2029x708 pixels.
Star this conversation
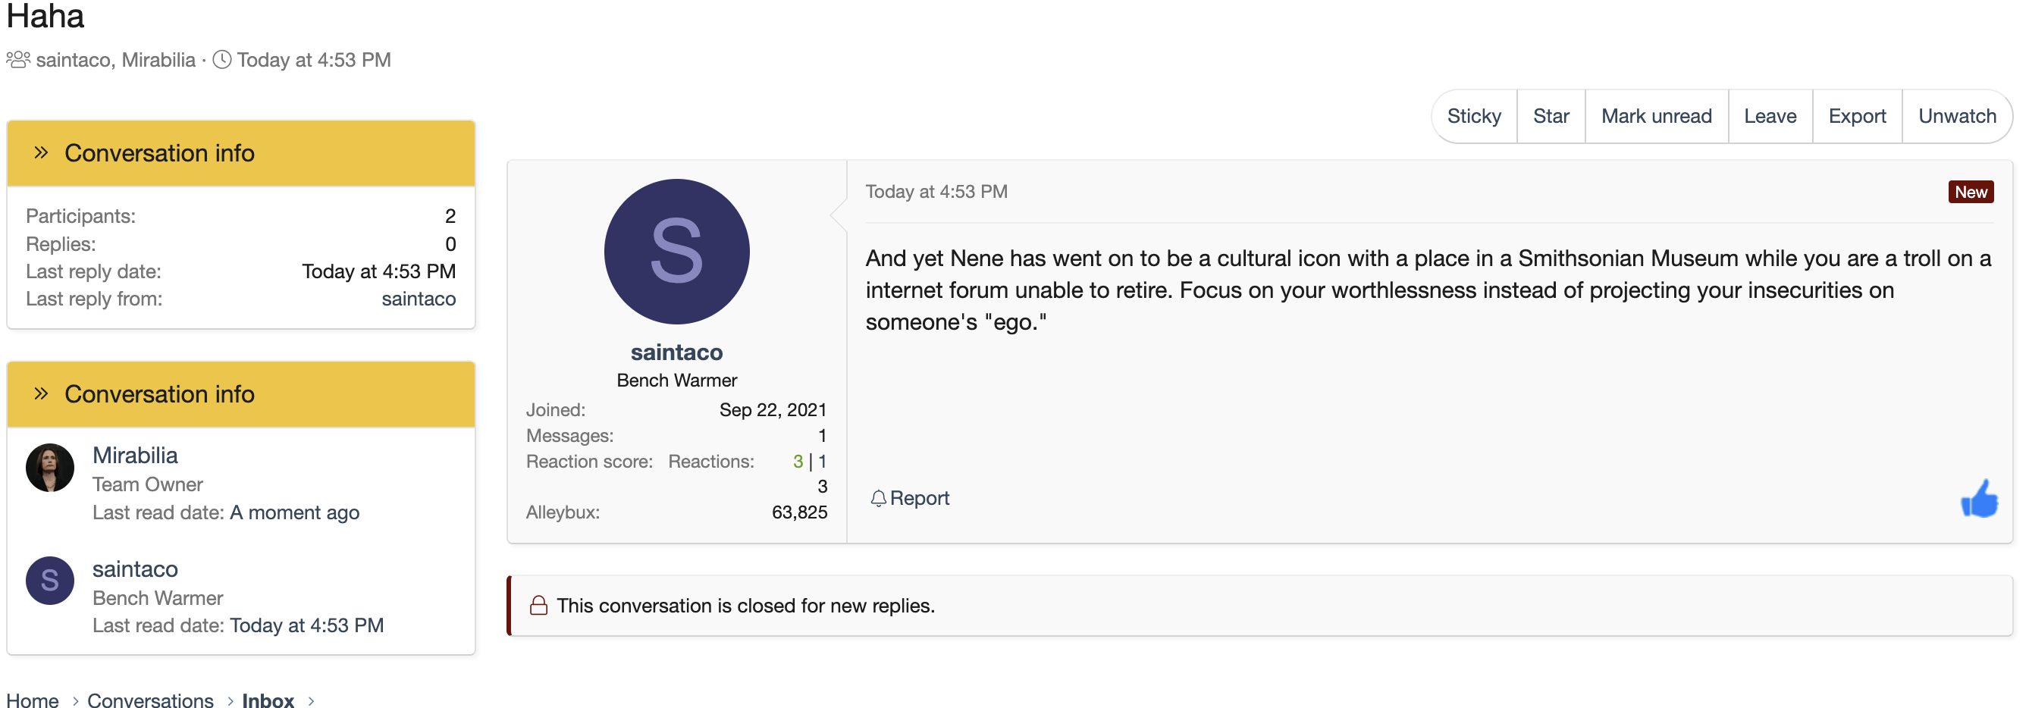[x=1551, y=116]
